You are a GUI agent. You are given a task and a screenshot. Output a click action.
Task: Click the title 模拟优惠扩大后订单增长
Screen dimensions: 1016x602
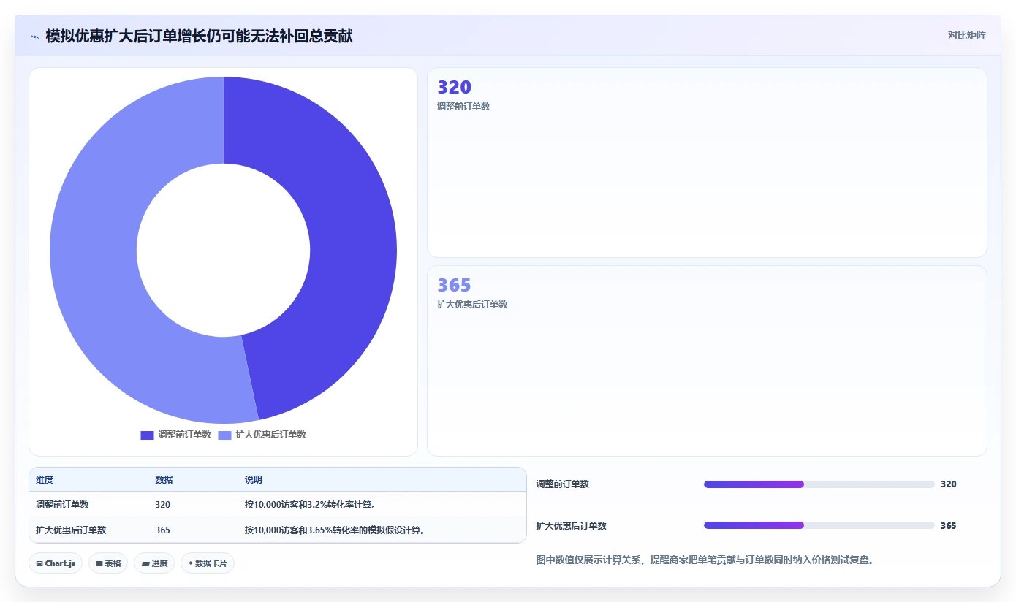click(199, 36)
